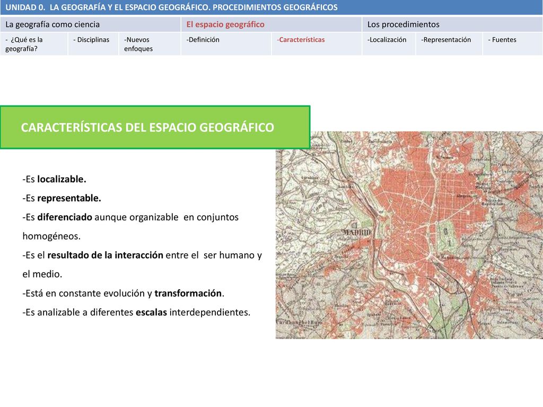Click the bold word 'transformación'
Viewport: 543px width, 407px height.
[x=188, y=294]
